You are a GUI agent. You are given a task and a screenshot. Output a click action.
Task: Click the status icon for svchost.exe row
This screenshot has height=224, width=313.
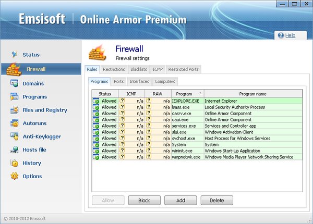pyautogui.click(x=96, y=138)
